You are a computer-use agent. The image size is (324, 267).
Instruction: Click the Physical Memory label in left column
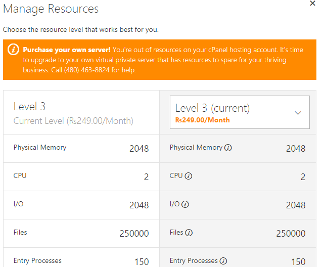pyautogui.click(x=40, y=148)
